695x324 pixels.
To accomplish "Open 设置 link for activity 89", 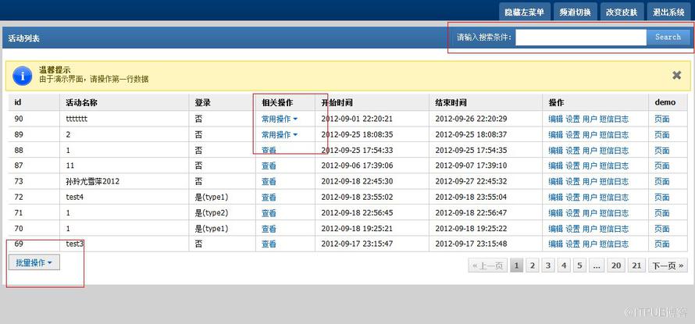I will (572, 134).
